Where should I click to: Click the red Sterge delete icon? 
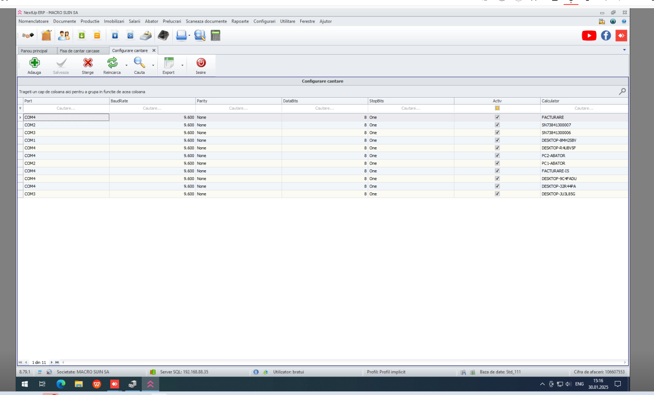(x=88, y=63)
